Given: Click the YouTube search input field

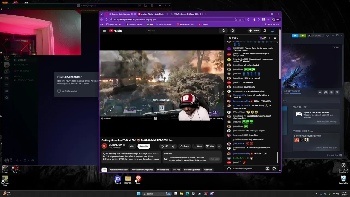Looking at the screenshot, I should click(x=182, y=31).
